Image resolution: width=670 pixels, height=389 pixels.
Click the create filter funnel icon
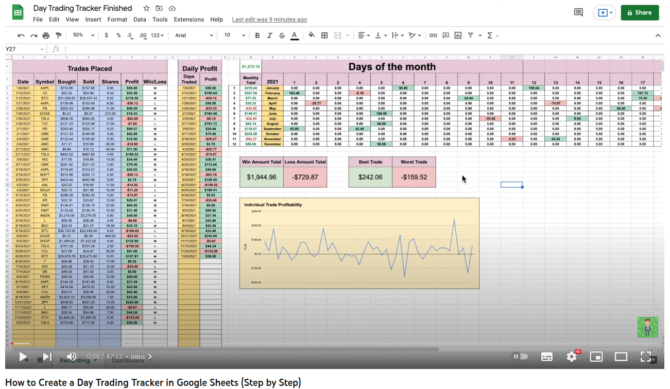click(x=472, y=36)
